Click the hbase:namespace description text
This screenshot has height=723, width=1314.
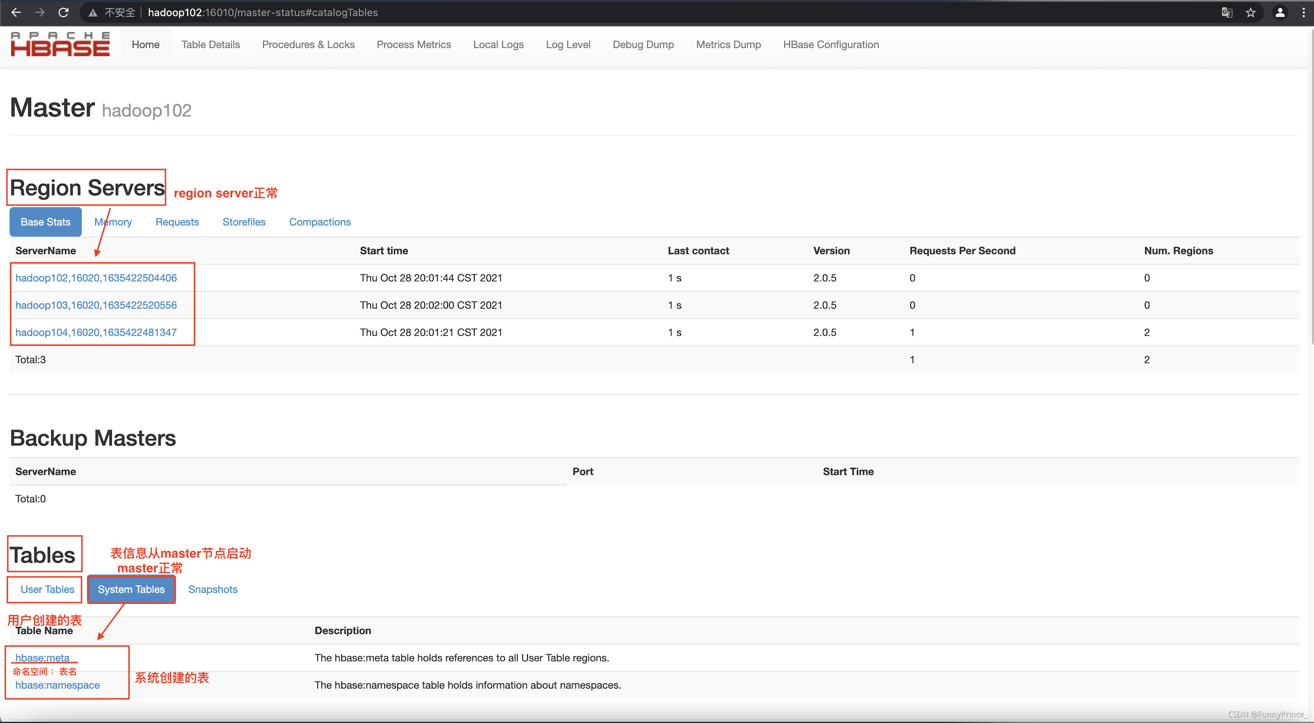pyautogui.click(x=468, y=685)
